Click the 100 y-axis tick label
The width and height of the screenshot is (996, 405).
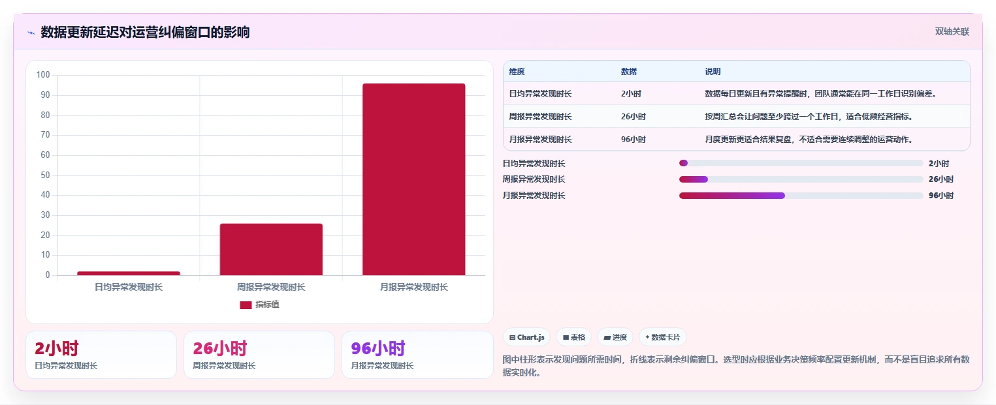[43, 75]
